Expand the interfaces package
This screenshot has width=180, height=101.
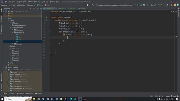(x=12, y=44)
